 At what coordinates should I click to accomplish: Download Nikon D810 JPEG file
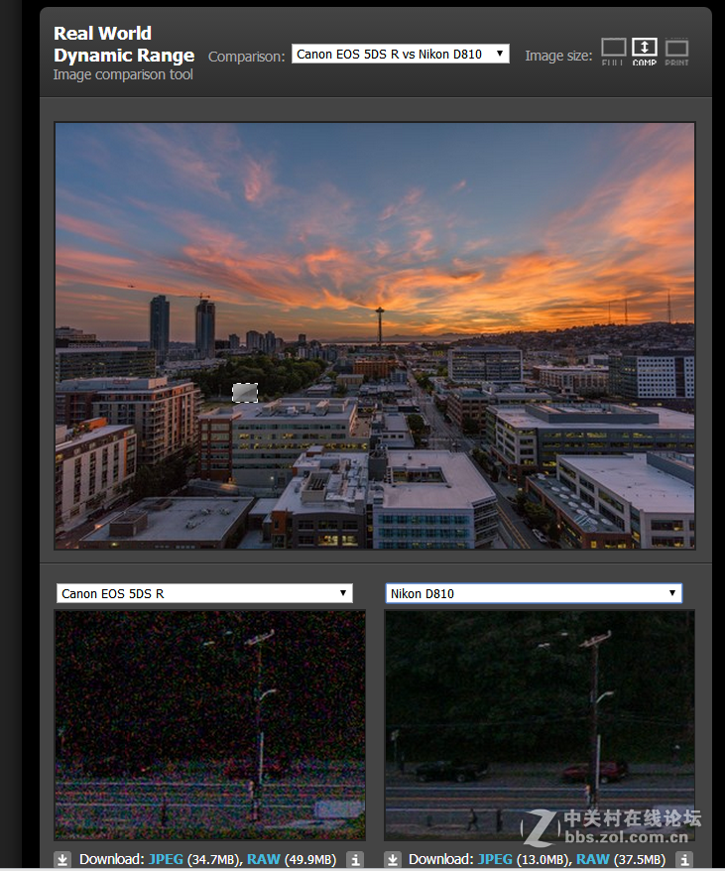click(495, 859)
